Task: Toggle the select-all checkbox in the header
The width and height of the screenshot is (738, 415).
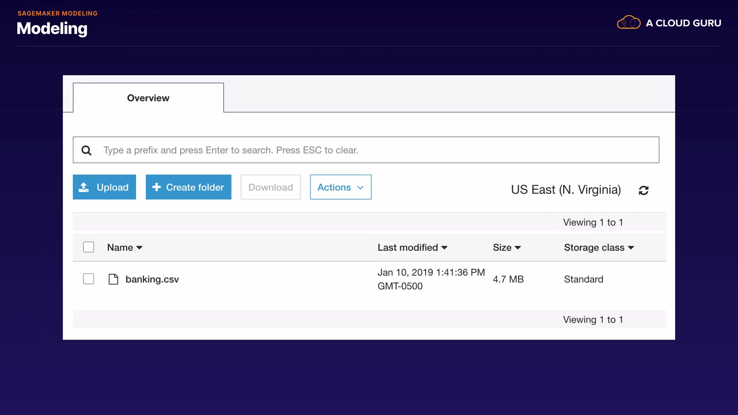Action: 88,247
